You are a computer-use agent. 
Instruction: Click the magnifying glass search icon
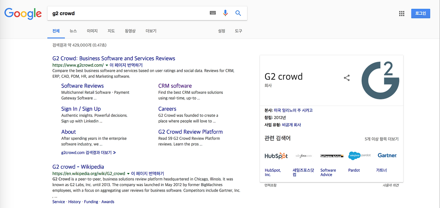238,13
